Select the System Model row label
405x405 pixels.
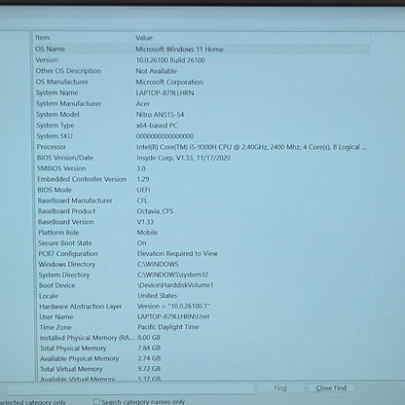(57, 115)
